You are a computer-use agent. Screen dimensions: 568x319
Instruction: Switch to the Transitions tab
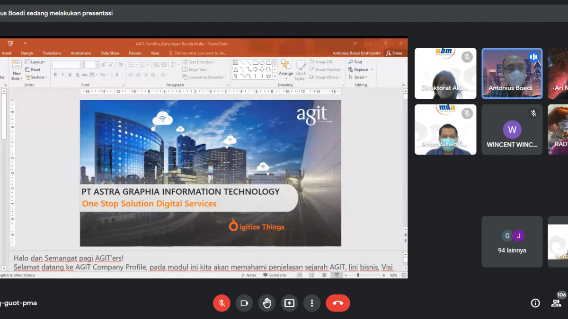[x=52, y=53]
